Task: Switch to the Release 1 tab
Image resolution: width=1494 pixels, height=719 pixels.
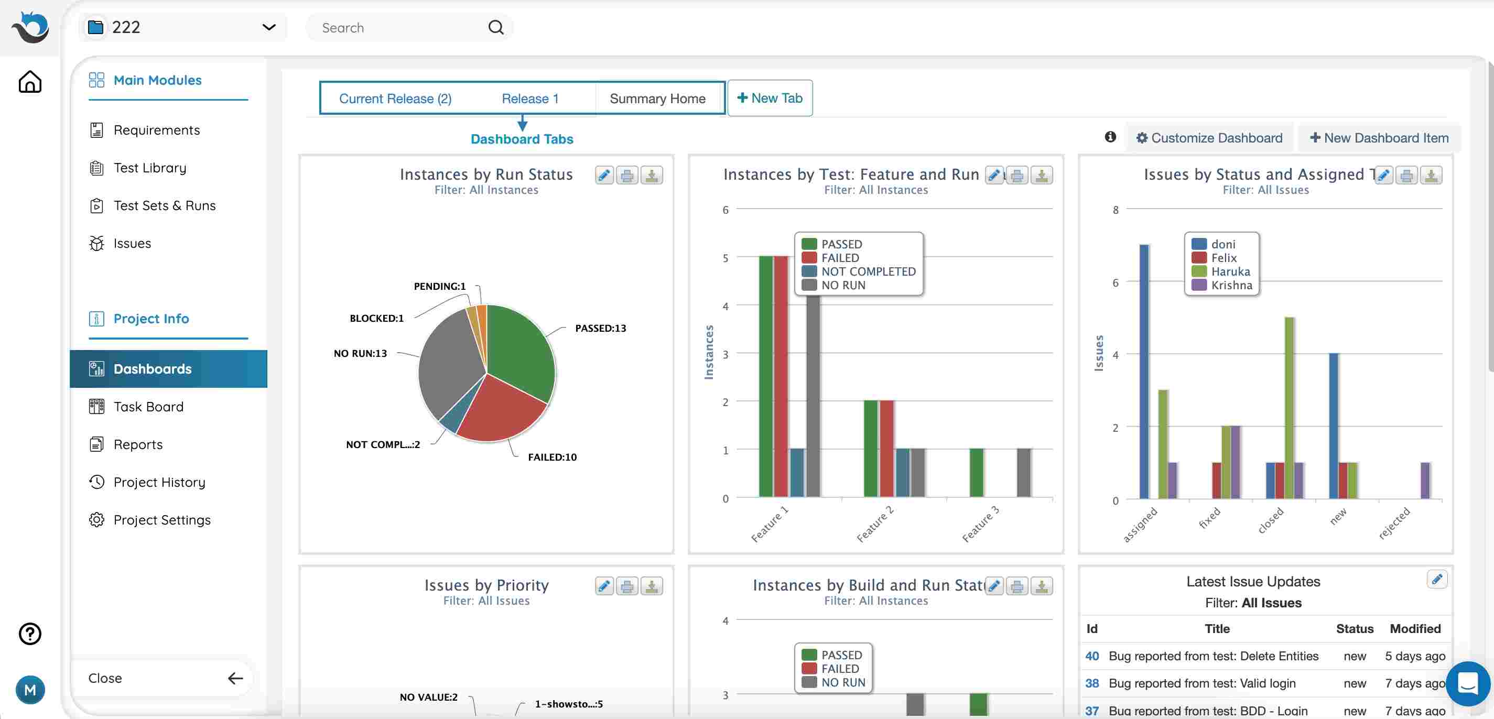Action: click(x=529, y=98)
